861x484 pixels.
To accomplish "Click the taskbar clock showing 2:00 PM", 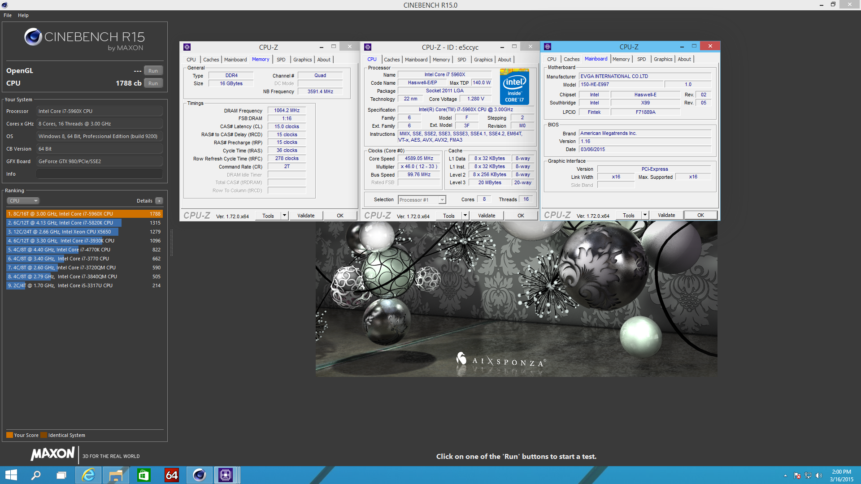I will tap(841, 475).
